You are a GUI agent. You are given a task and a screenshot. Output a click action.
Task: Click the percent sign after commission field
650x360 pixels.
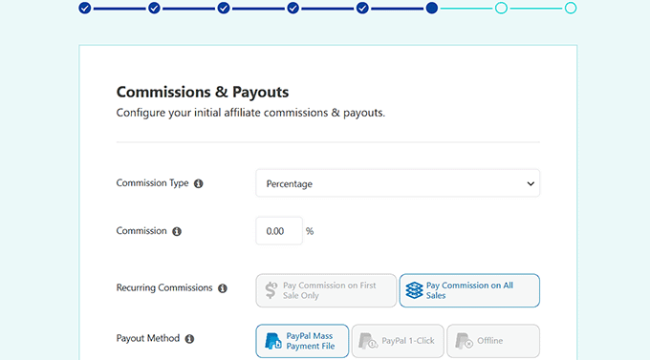tap(310, 231)
